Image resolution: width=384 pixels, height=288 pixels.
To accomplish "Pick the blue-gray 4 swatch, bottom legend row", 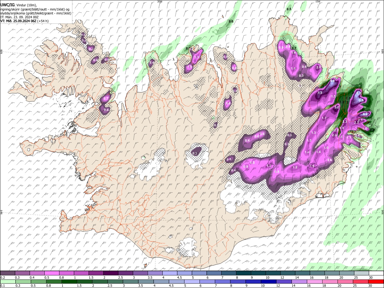I will (161, 281).
